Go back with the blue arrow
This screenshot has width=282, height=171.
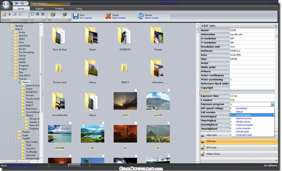16,3
